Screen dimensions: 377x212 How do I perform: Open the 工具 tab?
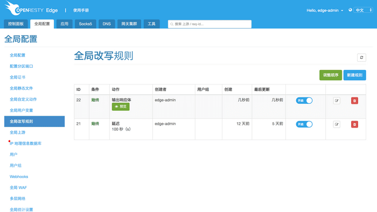[x=151, y=24]
